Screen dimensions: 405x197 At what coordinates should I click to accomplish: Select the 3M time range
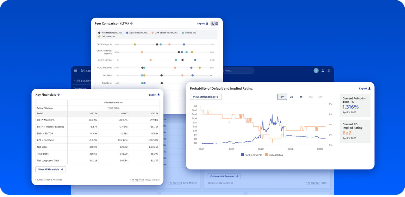(320, 97)
